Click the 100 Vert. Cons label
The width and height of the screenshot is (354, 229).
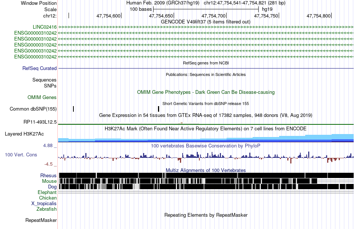click(21, 155)
